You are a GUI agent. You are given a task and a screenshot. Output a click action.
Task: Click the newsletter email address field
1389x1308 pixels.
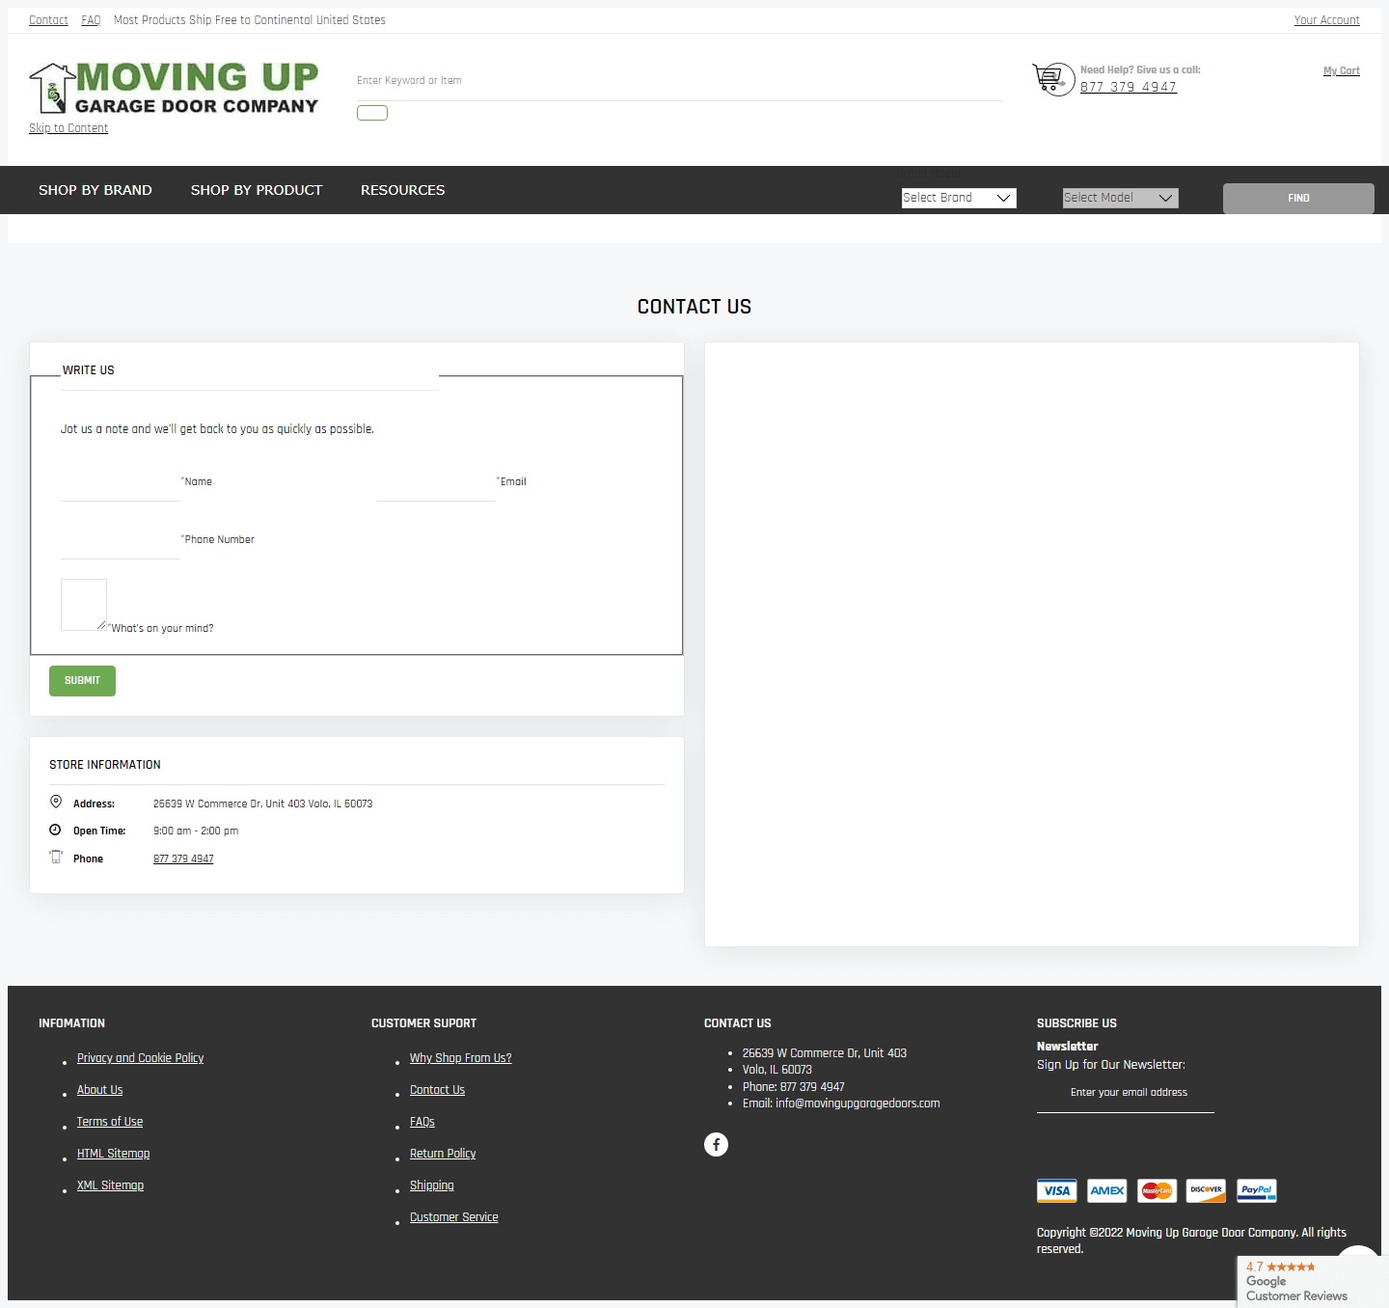1126,1093
